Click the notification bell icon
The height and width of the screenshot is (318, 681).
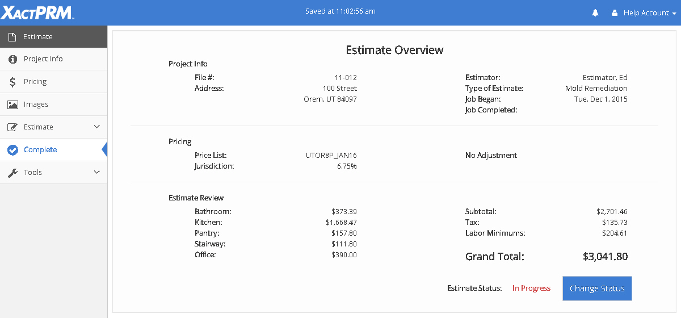click(595, 13)
